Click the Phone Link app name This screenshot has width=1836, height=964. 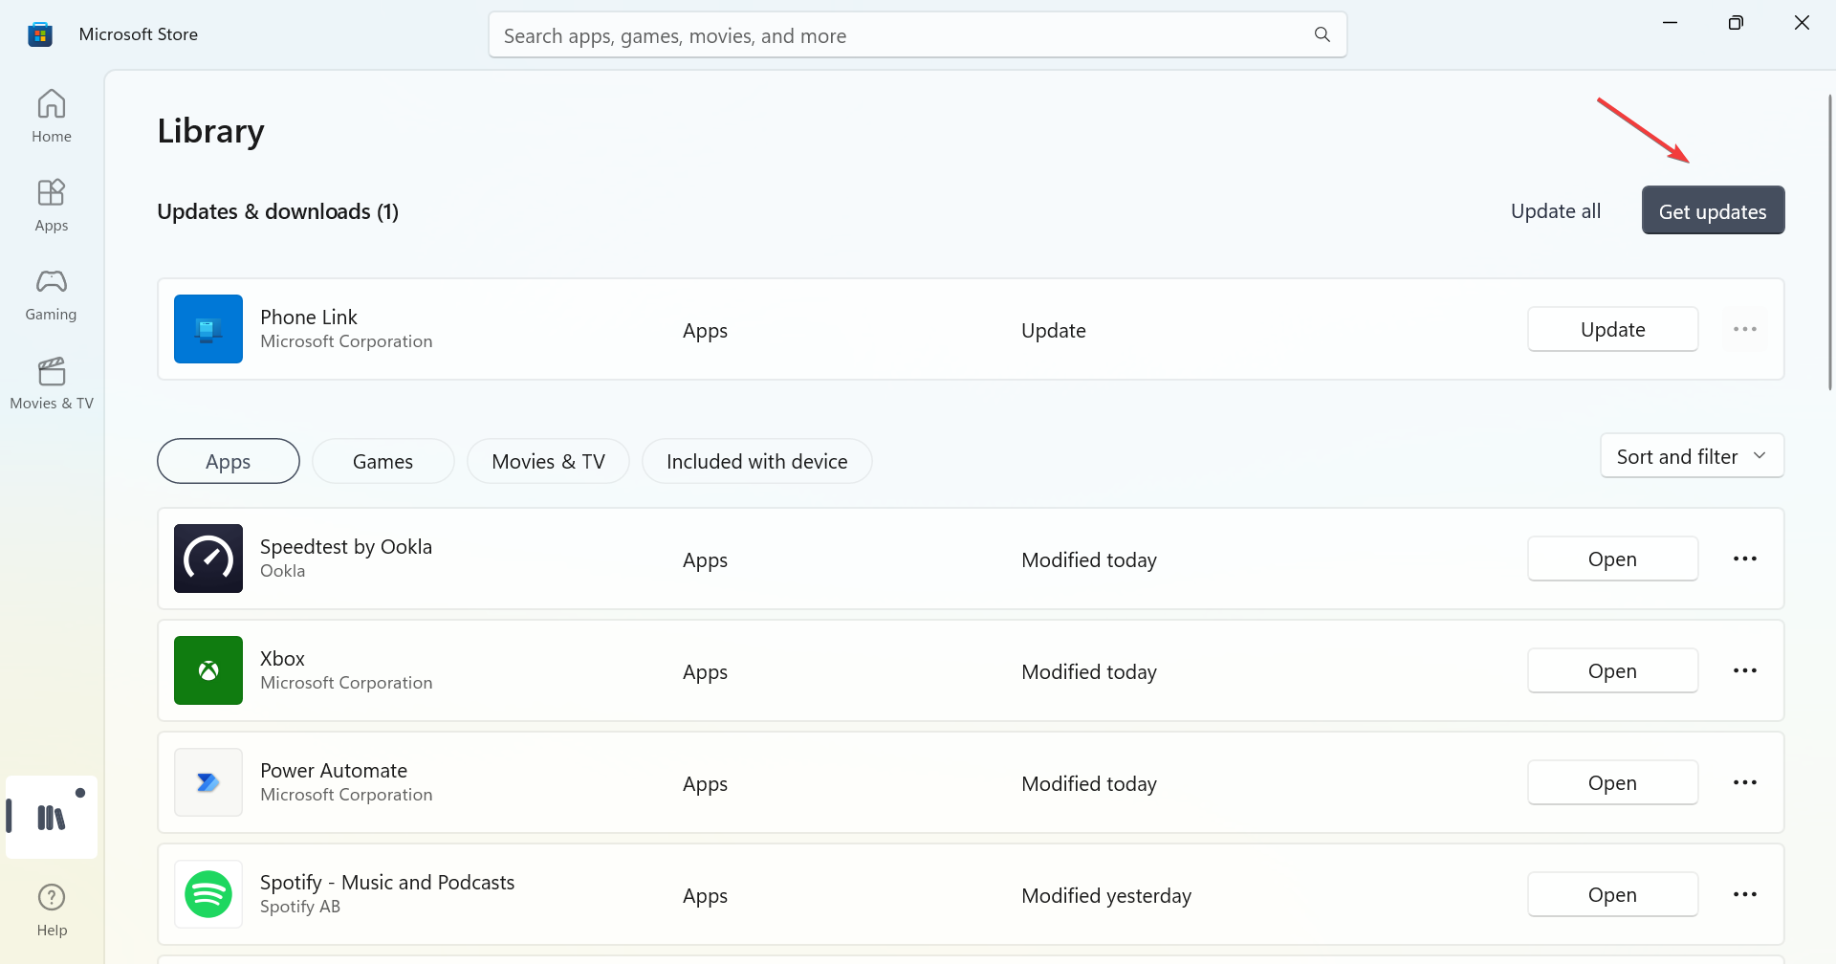click(x=308, y=317)
